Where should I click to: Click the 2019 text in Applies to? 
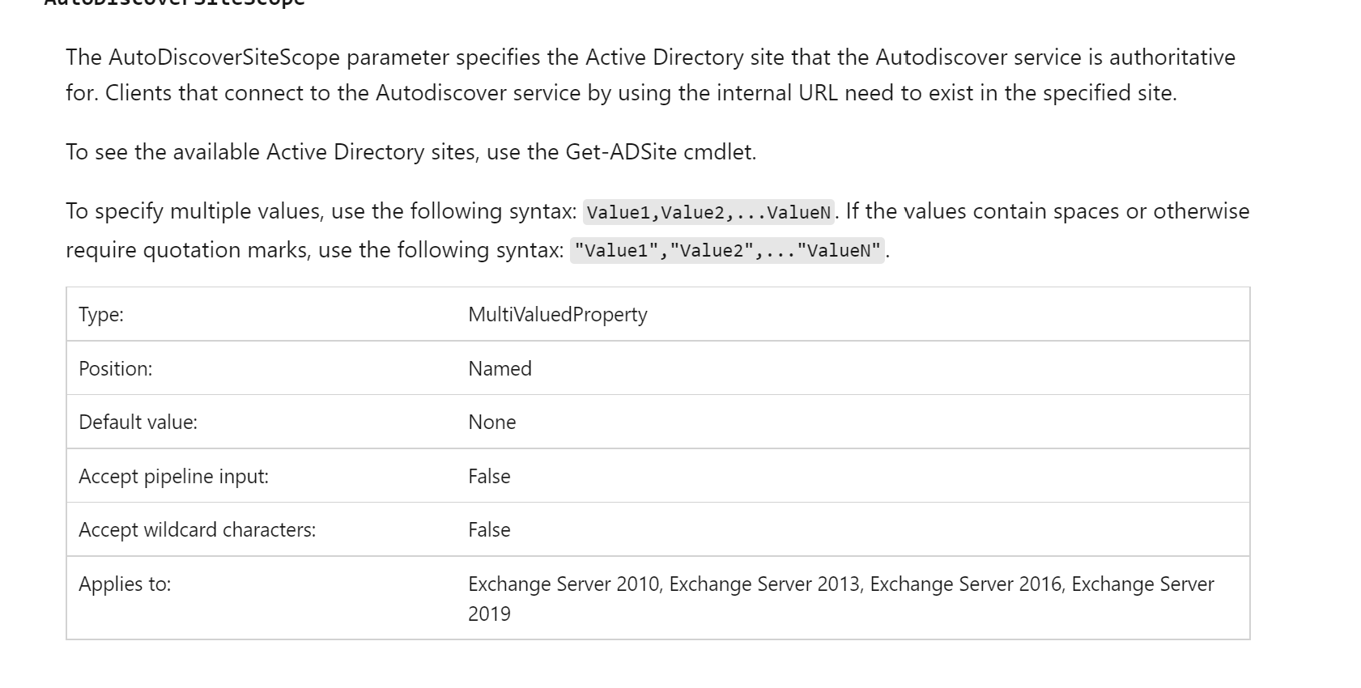click(489, 614)
